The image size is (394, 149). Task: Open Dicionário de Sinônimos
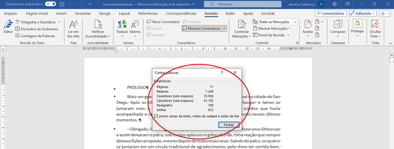pyautogui.click(x=37, y=29)
